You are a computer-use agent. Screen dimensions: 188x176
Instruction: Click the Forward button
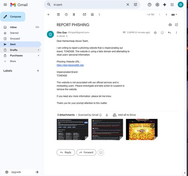pyautogui.click(x=86, y=152)
